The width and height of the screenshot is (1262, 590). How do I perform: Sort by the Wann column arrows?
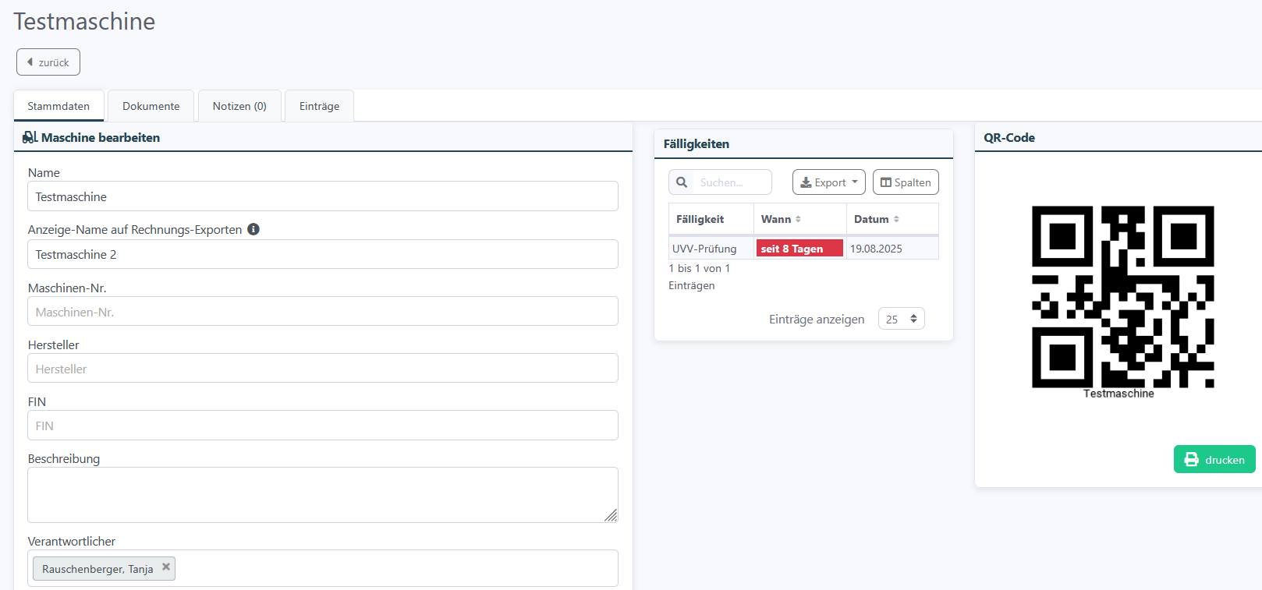tap(798, 219)
